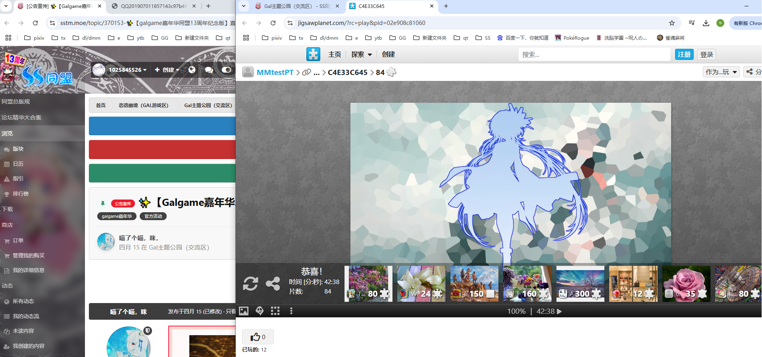
Task: Click the blue 注册 button
Action: pos(684,54)
